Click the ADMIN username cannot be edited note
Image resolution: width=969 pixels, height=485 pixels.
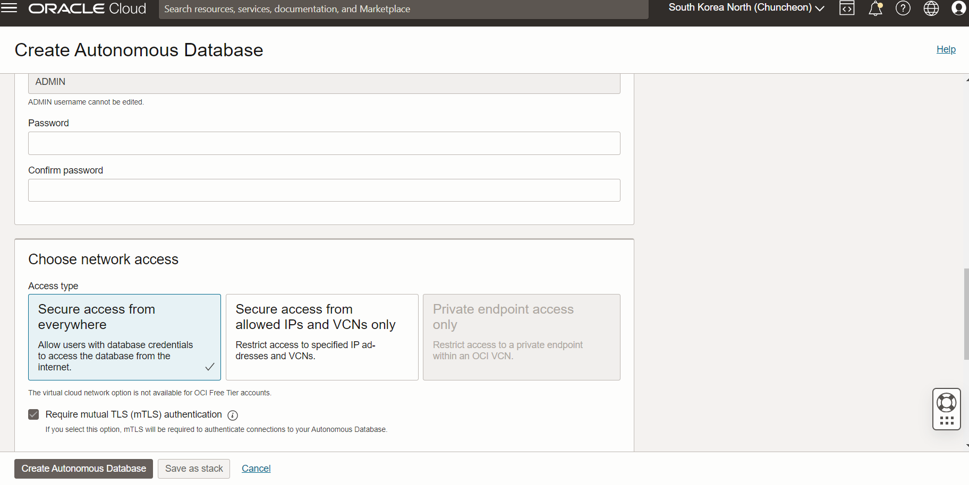tap(86, 102)
